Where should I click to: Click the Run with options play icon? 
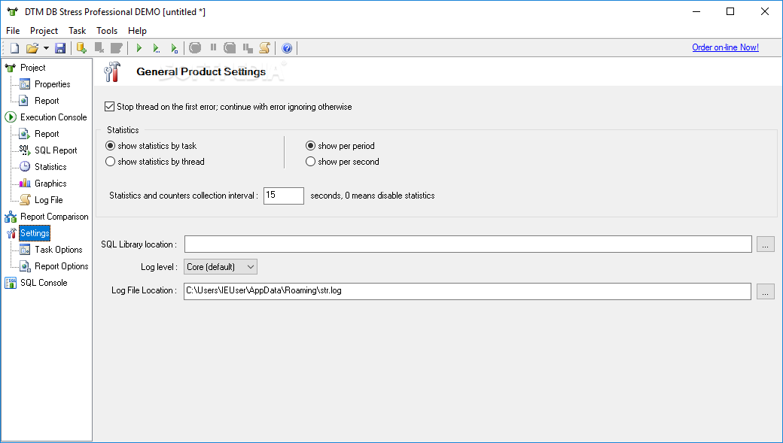(x=157, y=48)
